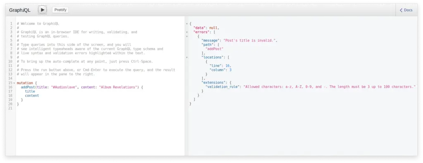Click the title field on line 17
The height and width of the screenshot is (163, 423).
pos(30,91)
